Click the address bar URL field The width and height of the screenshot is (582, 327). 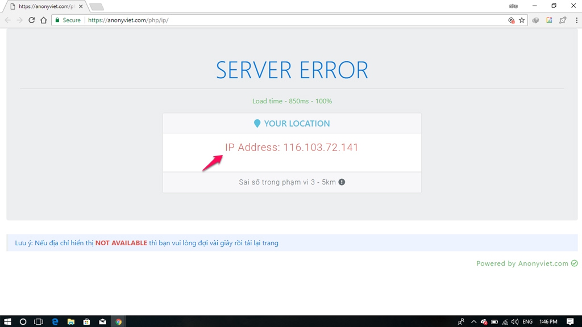click(284, 20)
